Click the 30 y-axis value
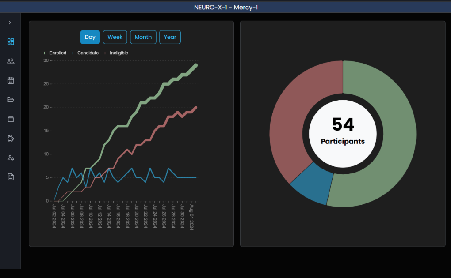The width and height of the screenshot is (451, 278). point(46,60)
